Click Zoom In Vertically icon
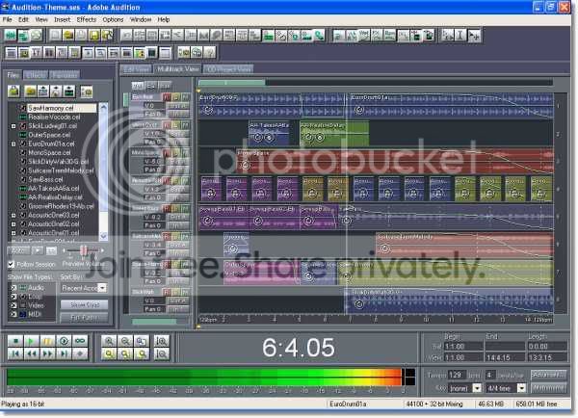Screen dimensions: 578x418 tap(162, 341)
